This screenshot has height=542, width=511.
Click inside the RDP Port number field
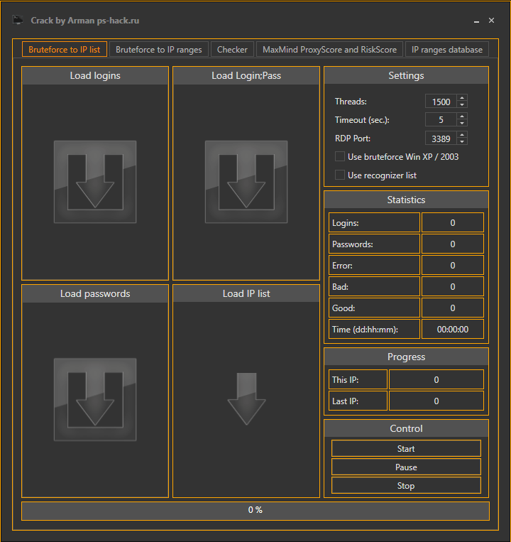pyautogui.click(x=441, y=138)
